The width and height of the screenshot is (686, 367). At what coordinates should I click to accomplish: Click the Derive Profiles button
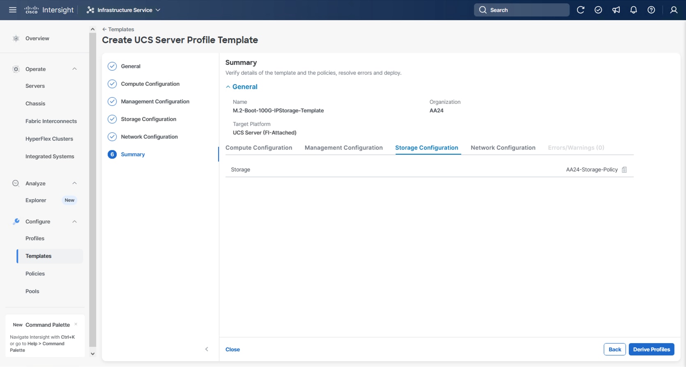click(651, 349)
